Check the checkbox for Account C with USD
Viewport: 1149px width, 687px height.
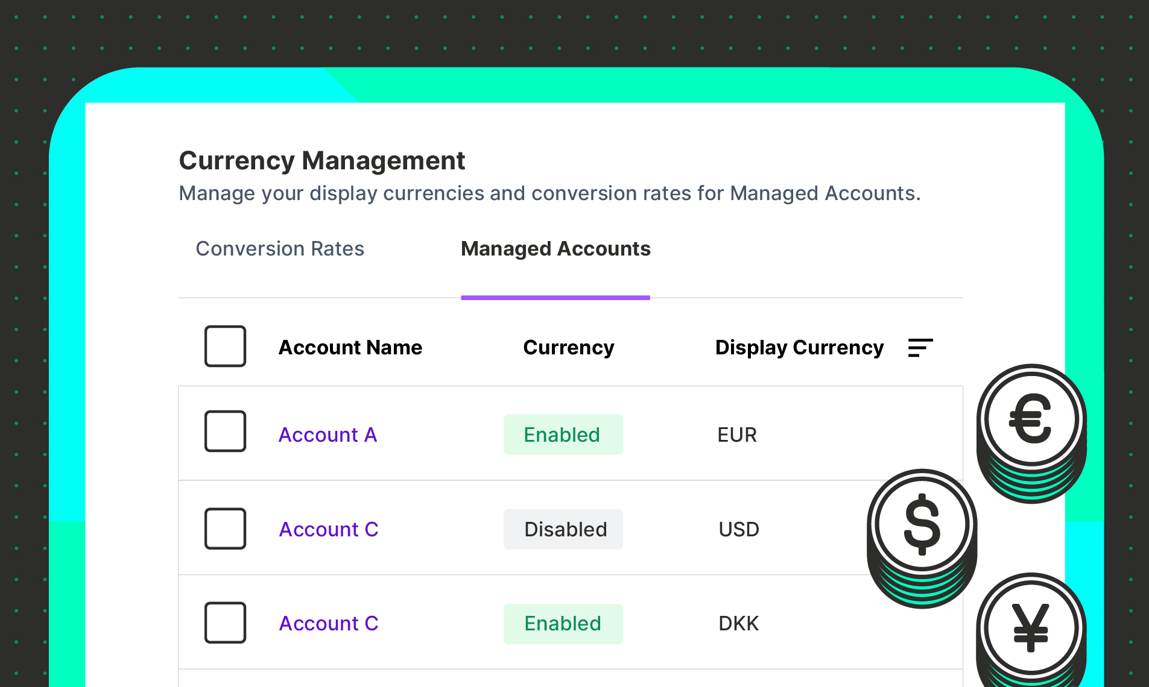pos(225,529)
